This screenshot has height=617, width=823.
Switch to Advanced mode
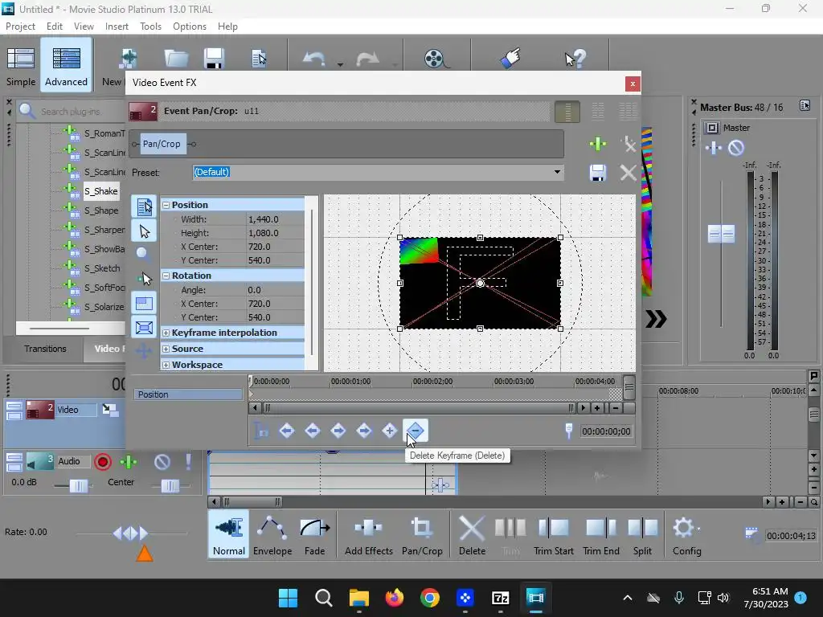click(x=66, y=66)
